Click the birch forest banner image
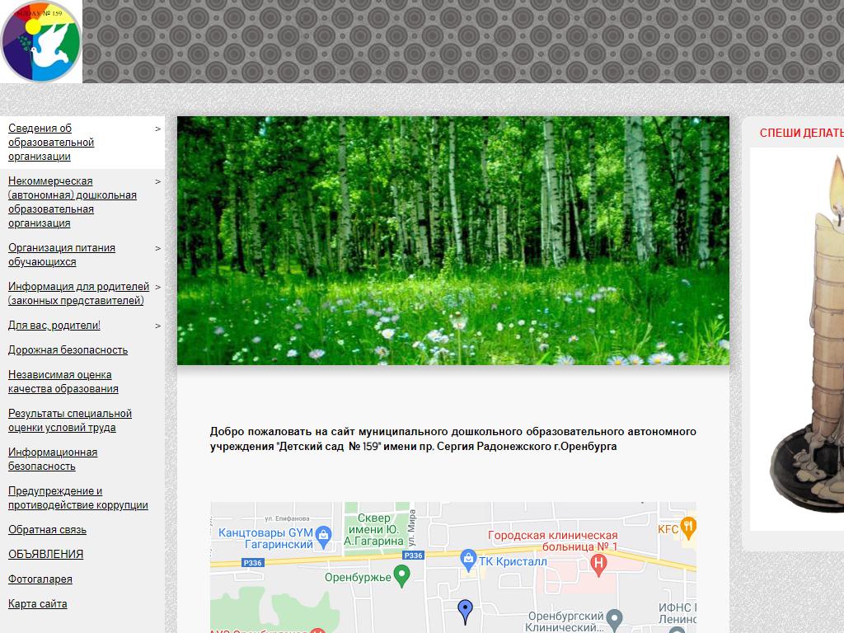Viewport: 844px width, 633px height. (x=452, y=240)
